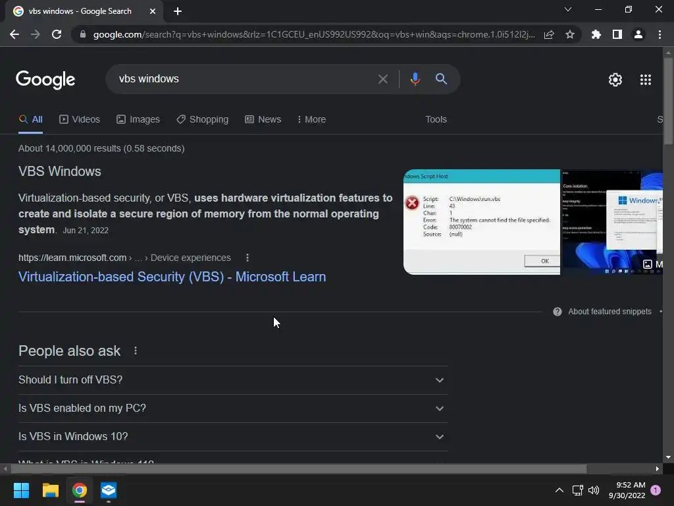Open Chrome profile menu
This screenshot has width=674, height=506.
(638, 34)
